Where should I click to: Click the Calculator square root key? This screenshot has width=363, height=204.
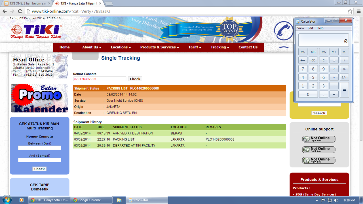click(344, 60)
